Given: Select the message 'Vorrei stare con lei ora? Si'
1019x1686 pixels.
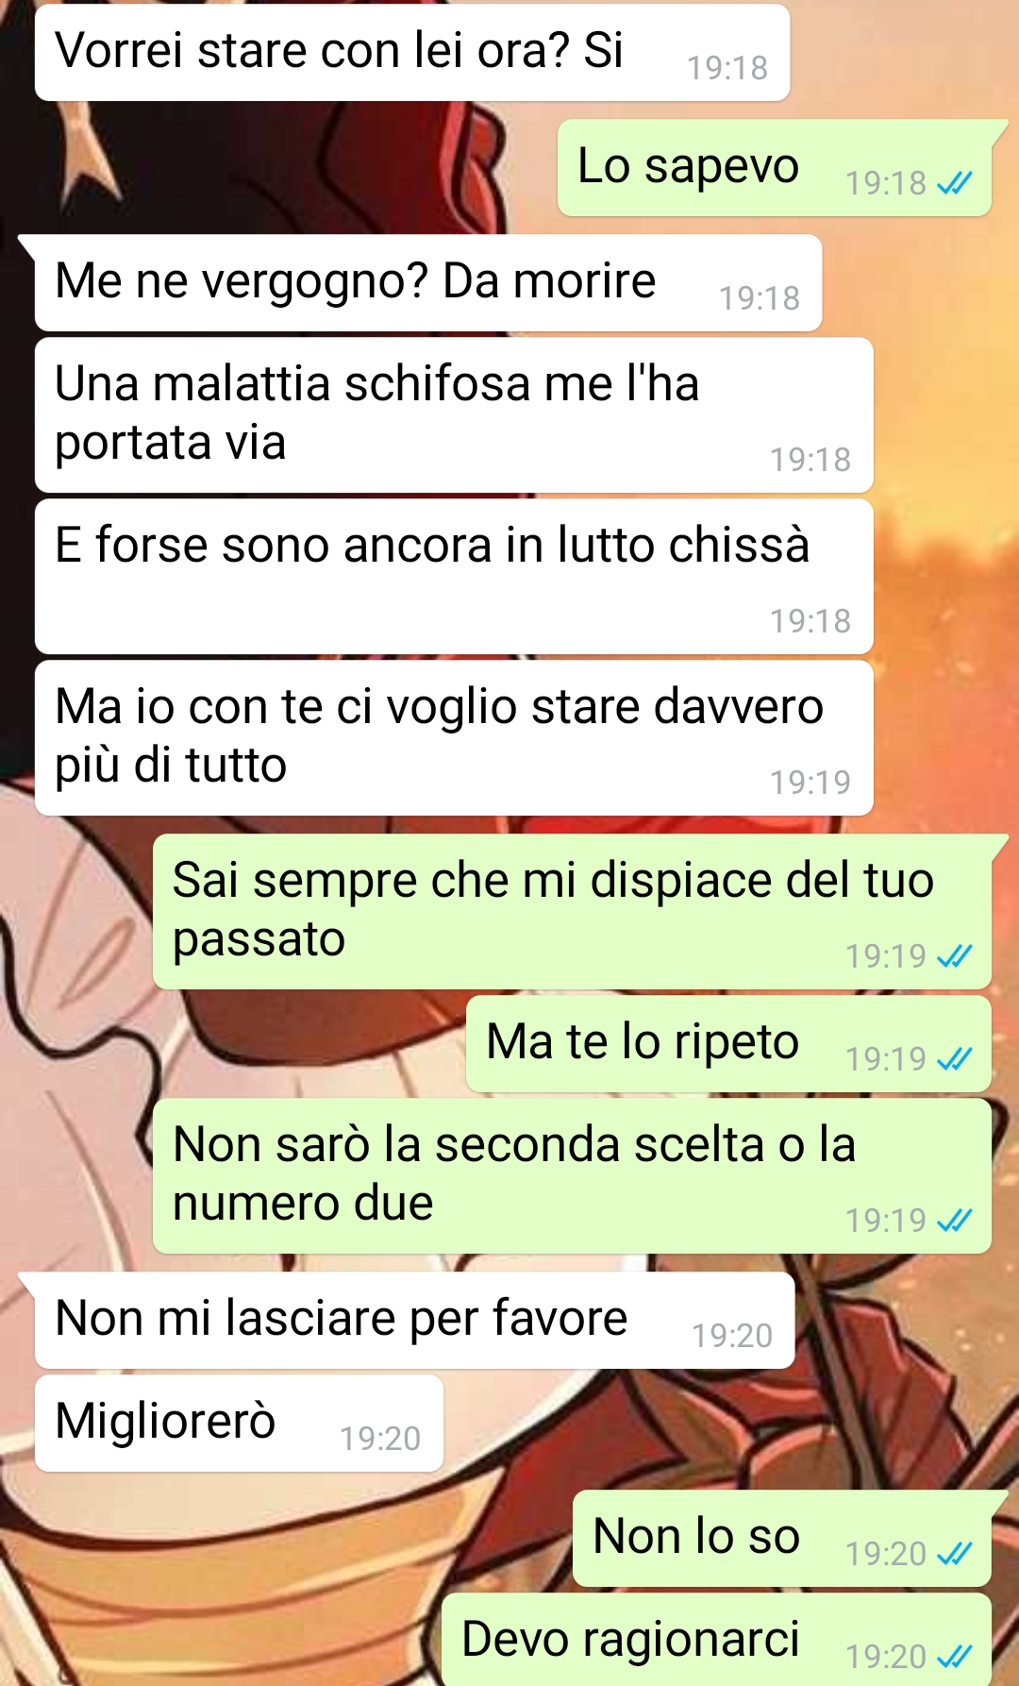Looking at the screenshot, I should pyautogui.click(x=412, y=53).
